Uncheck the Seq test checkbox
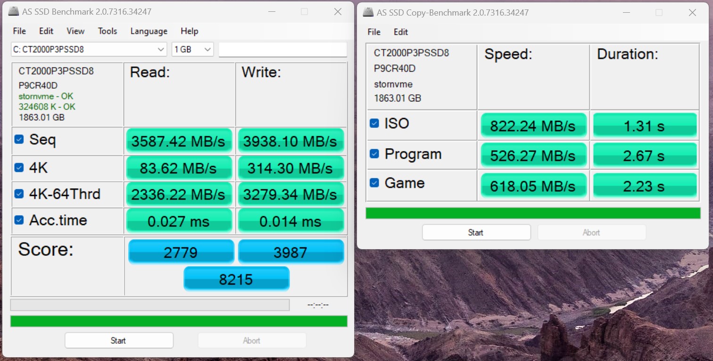The height and width of the screenshot is (361, 713). click(x=19, y=139)
